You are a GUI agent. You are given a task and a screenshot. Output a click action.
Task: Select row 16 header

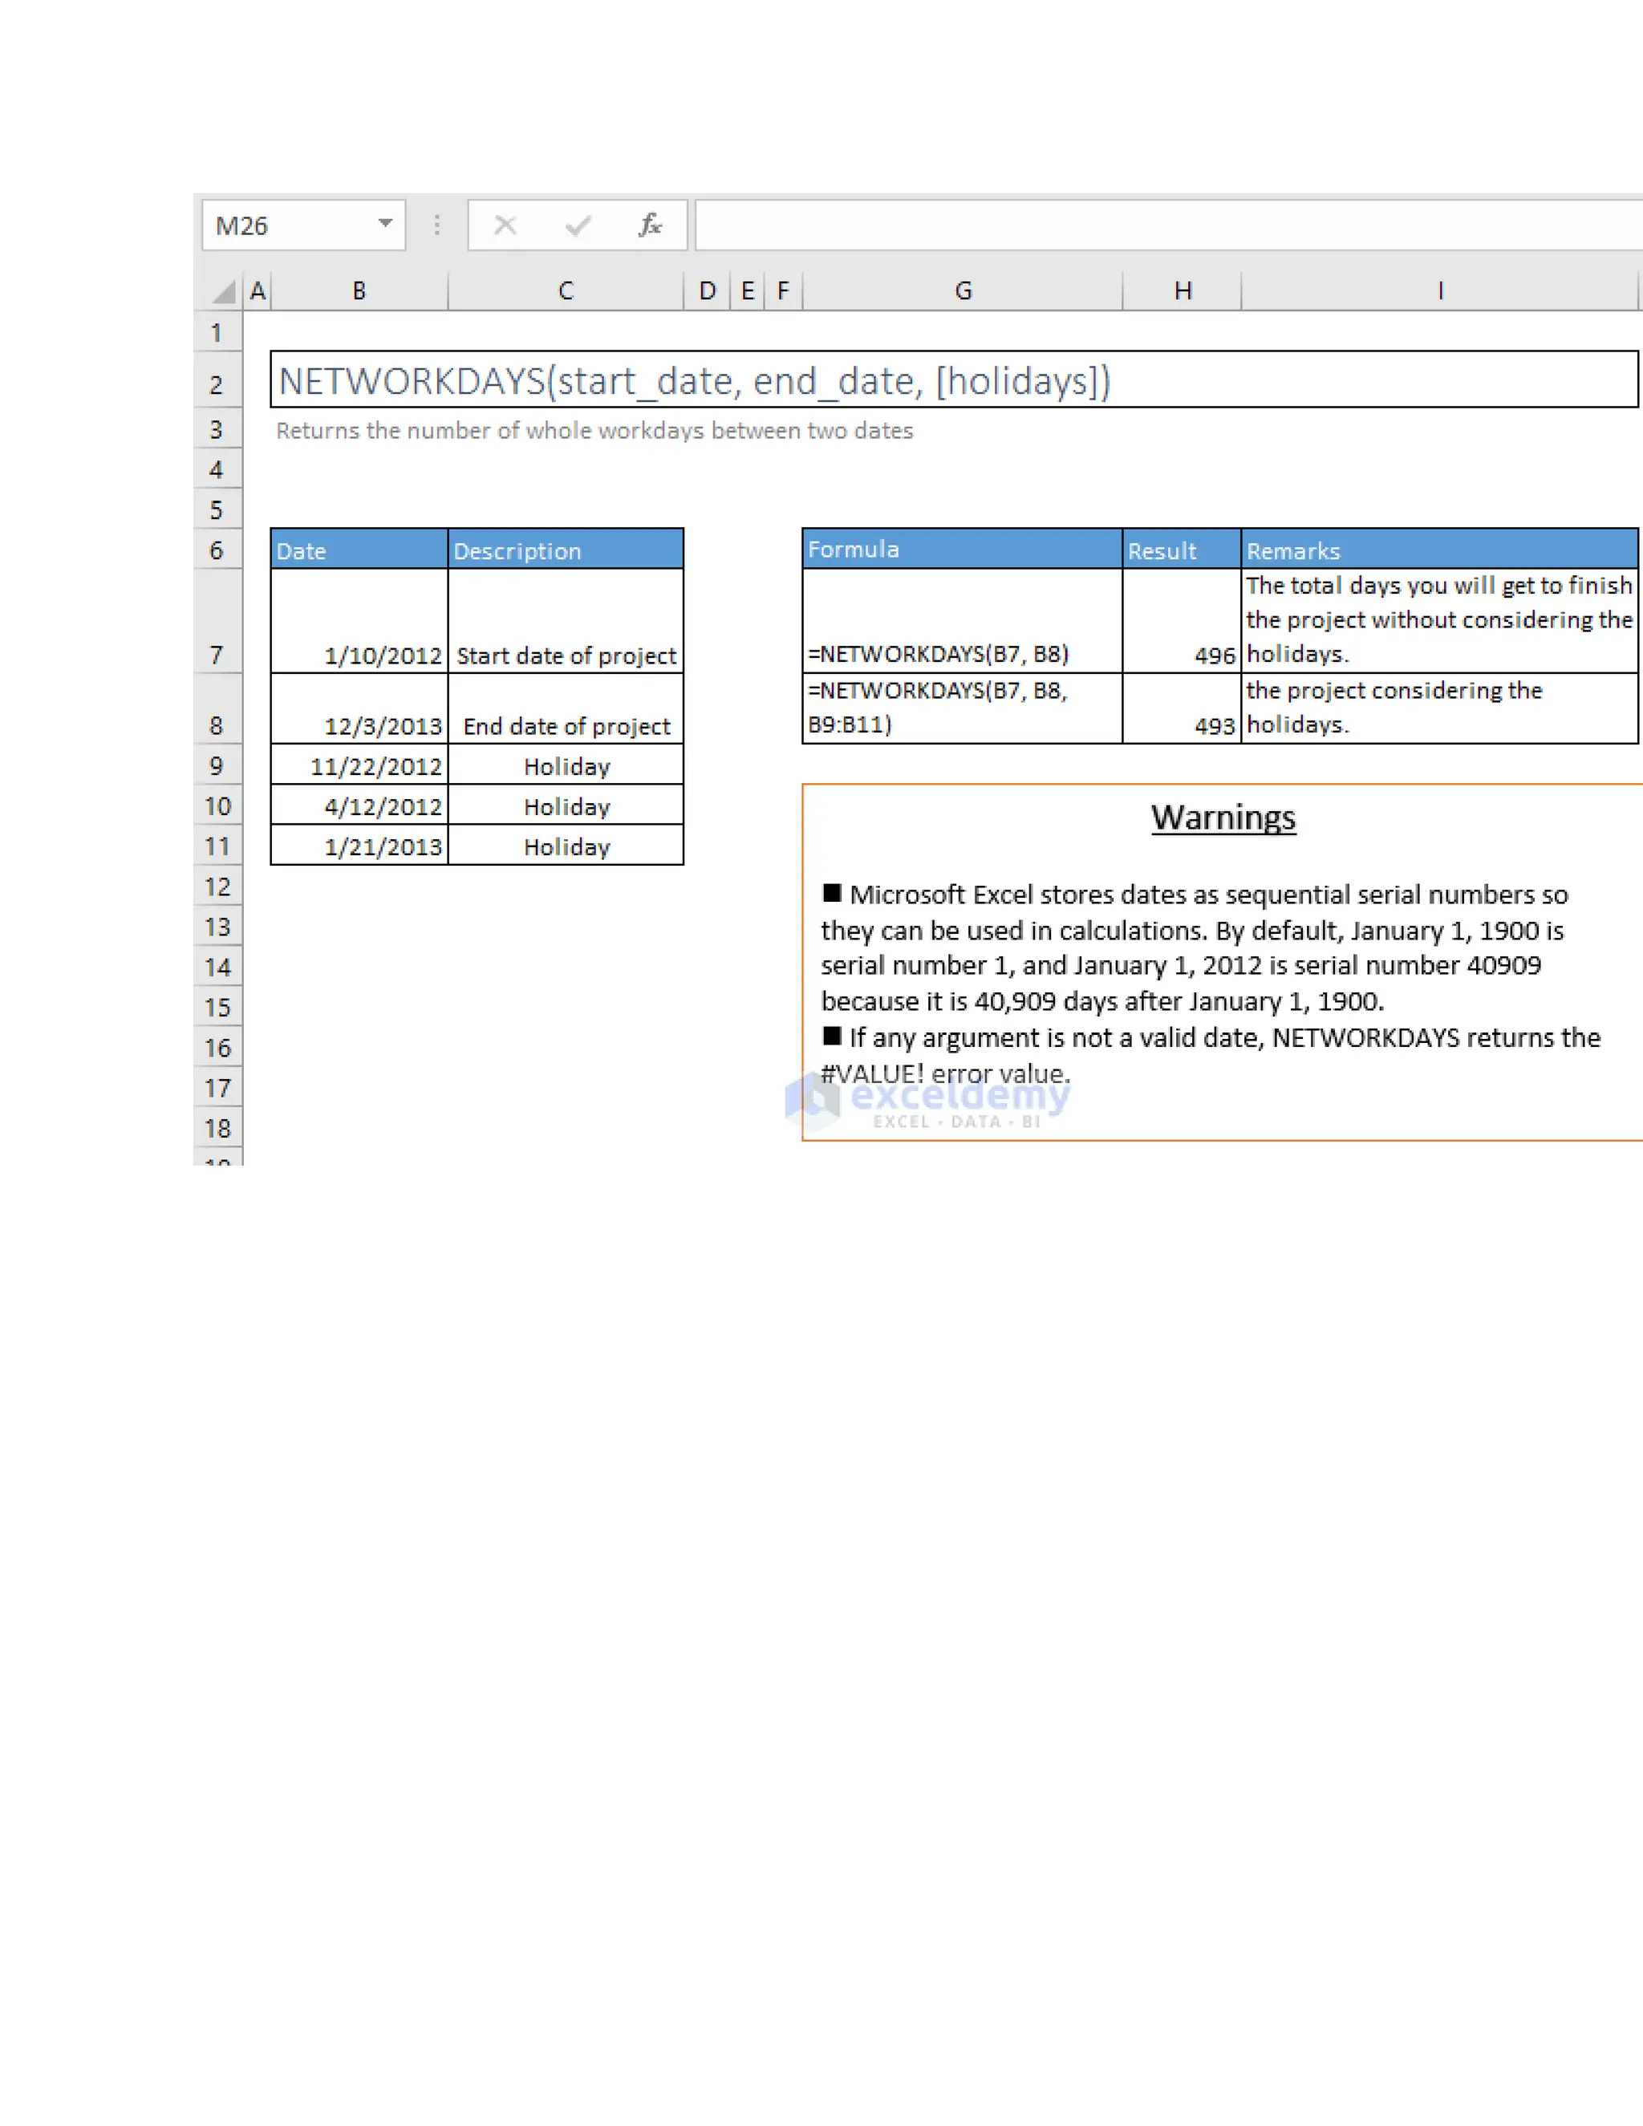tap(217, 1048)
